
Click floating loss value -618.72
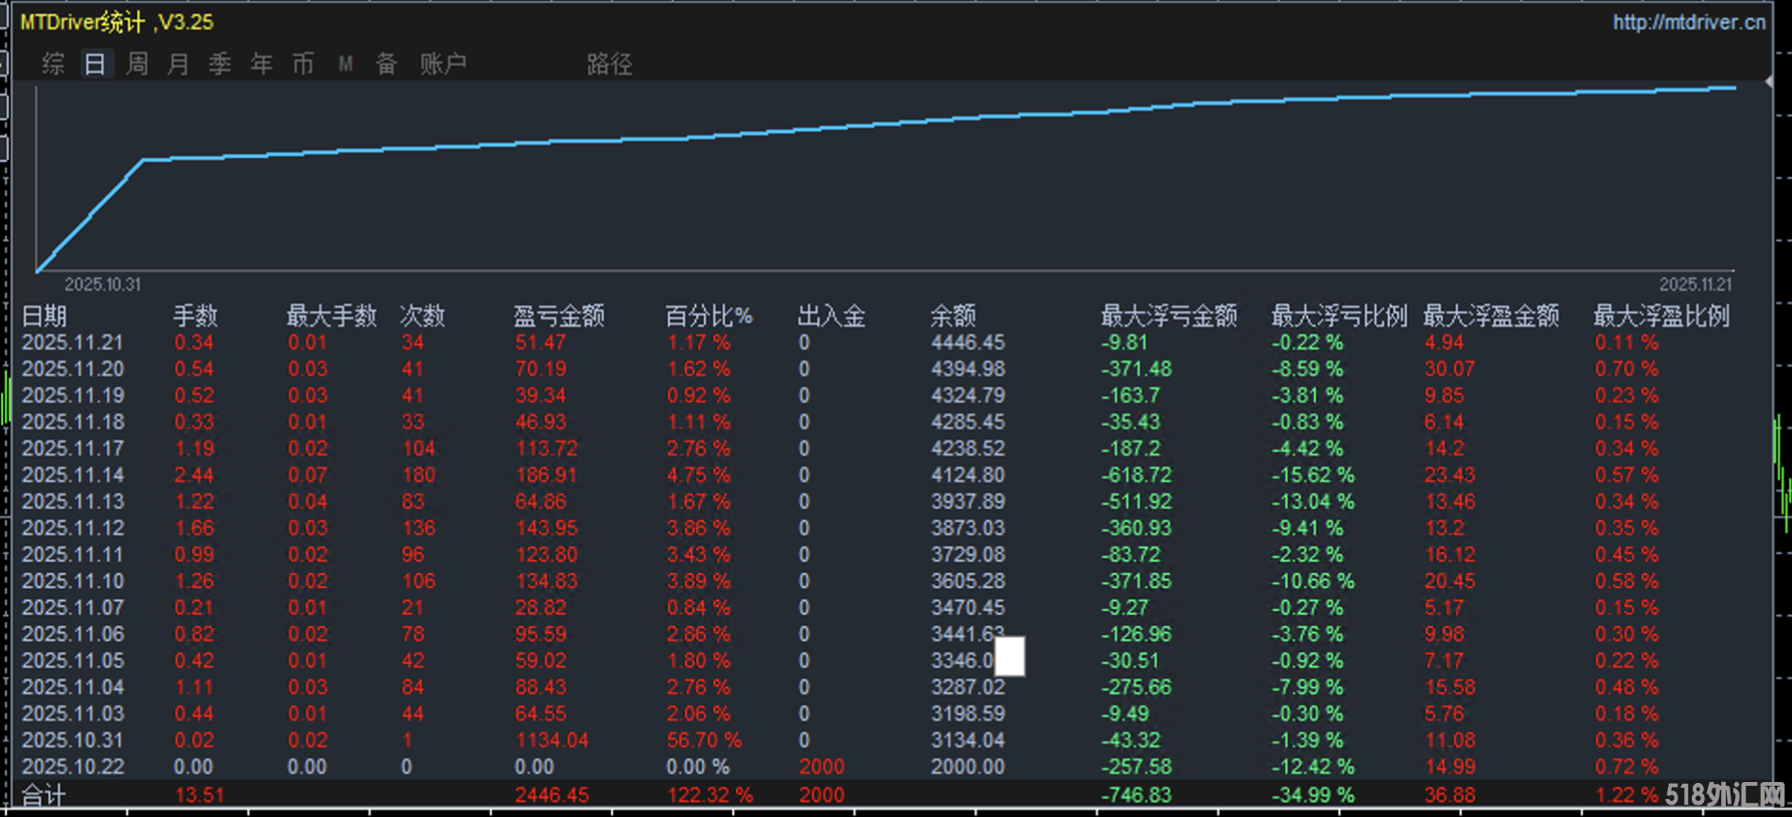(1136, 475)
